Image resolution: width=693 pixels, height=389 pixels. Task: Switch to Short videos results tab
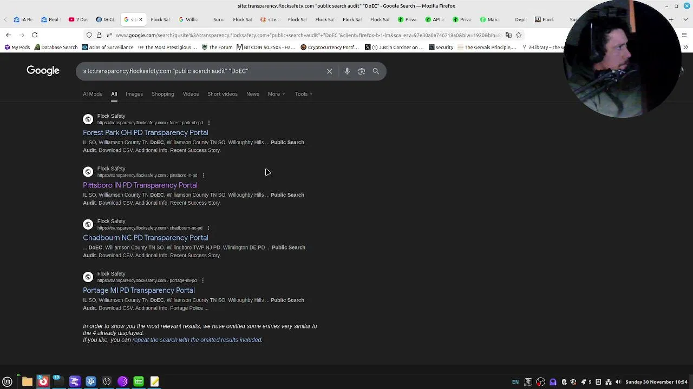pyautogui.click(x=223, y=94)
